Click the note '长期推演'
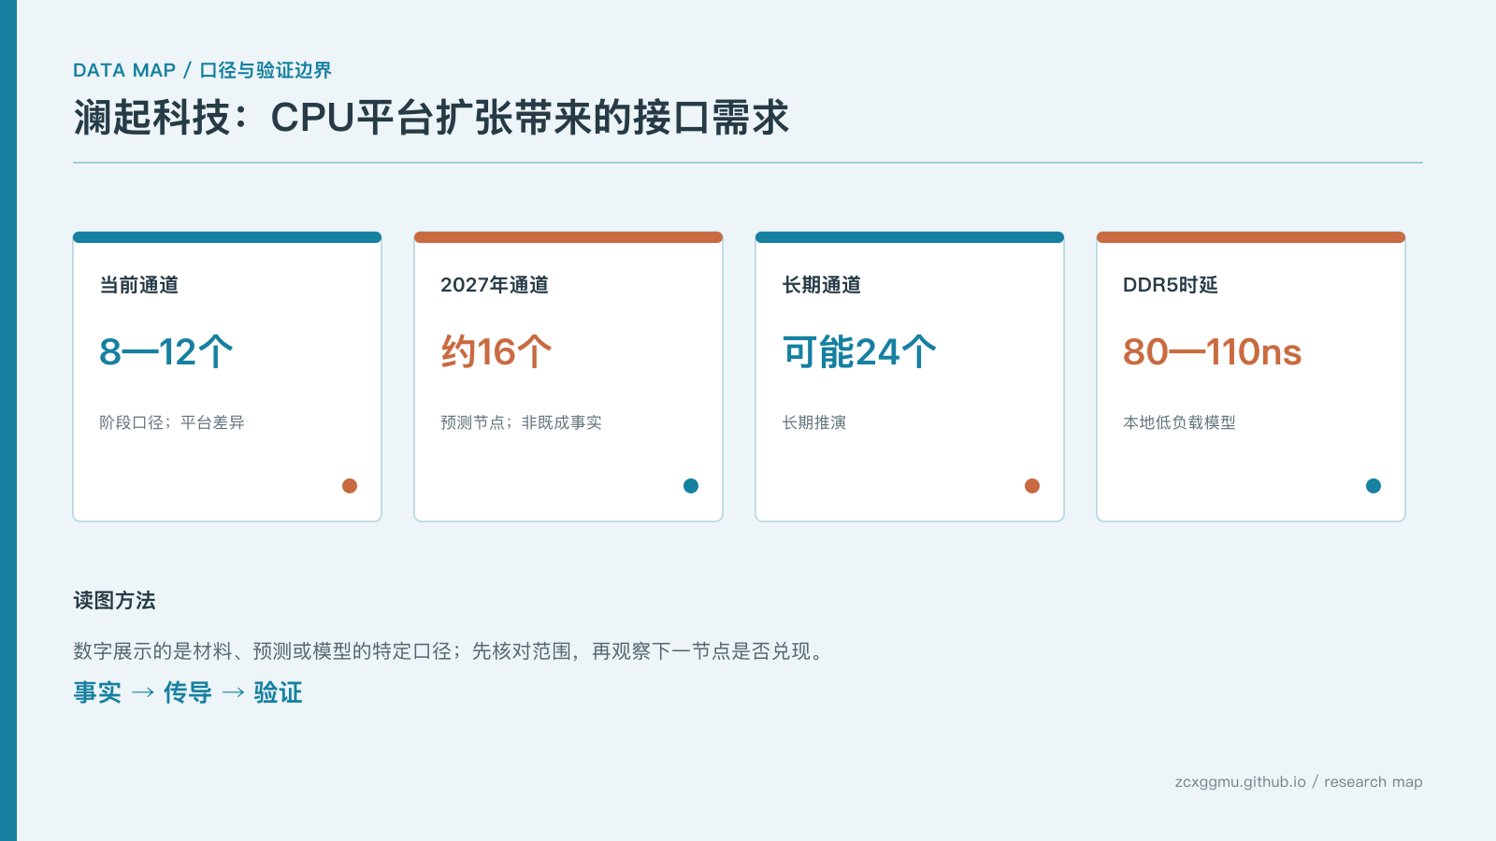1496x841 pixels. 814,422
